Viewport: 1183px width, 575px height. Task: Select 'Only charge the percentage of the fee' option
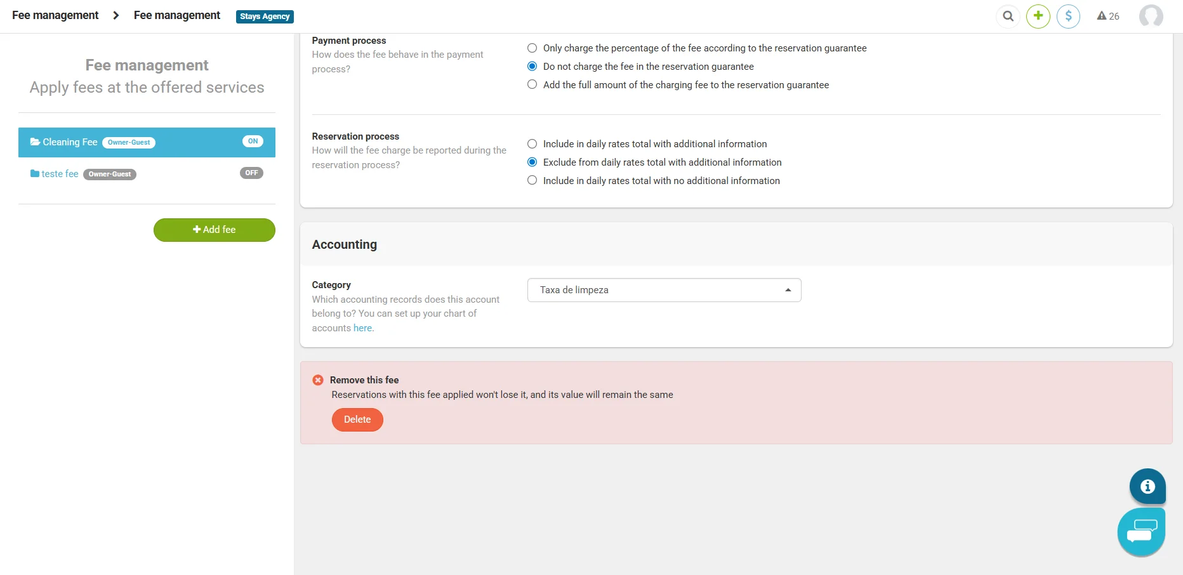click(x=532, y=48)
